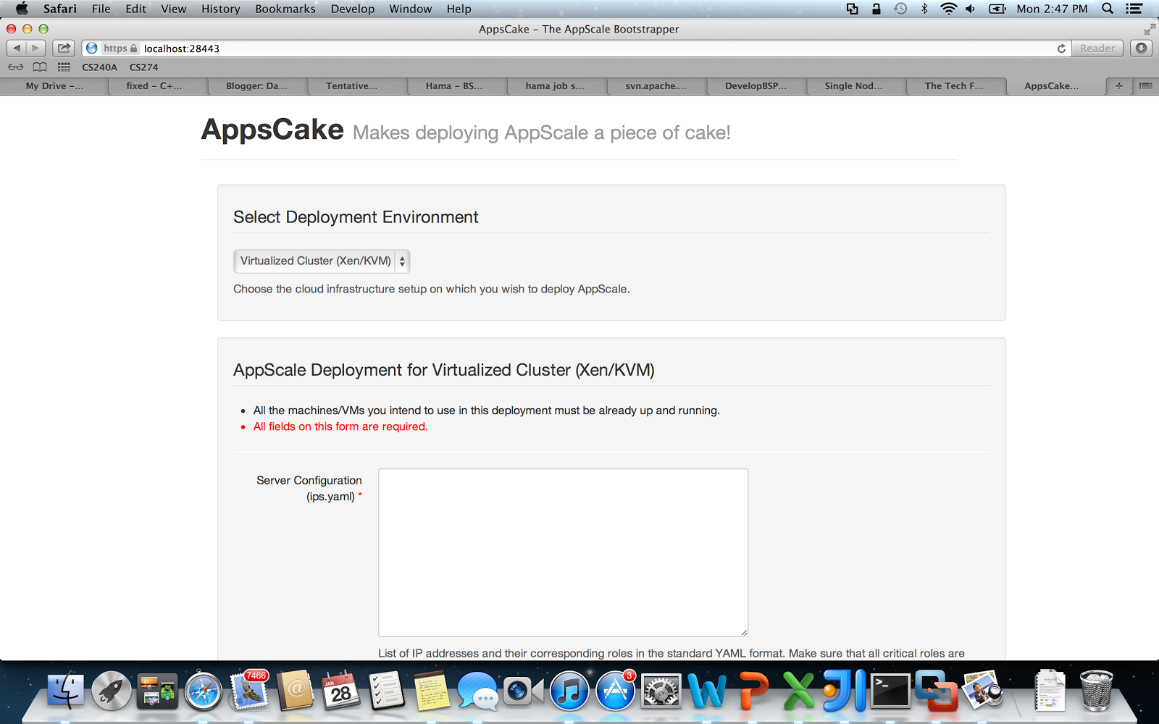
Task: Show Reading List using the glasses icon
Action: tap(16, 67)
